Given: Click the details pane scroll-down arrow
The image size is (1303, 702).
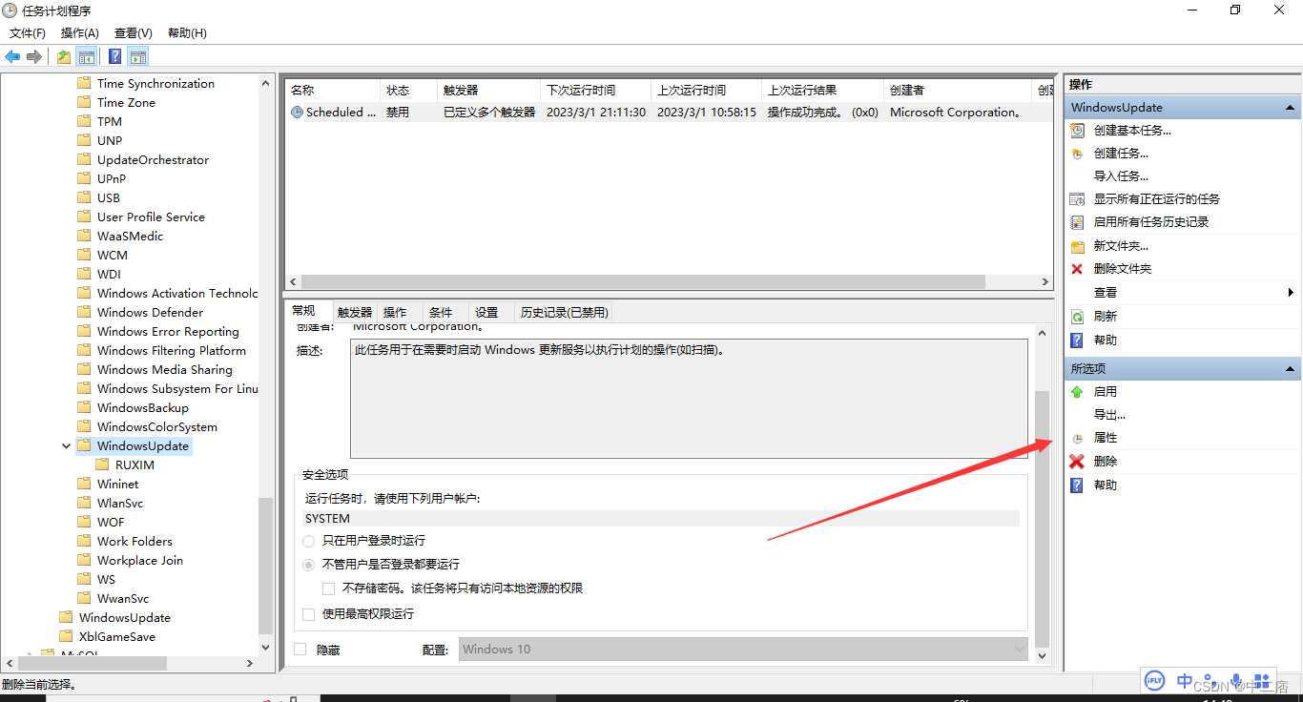Looking at the screenshot, I should point(1042,656).
